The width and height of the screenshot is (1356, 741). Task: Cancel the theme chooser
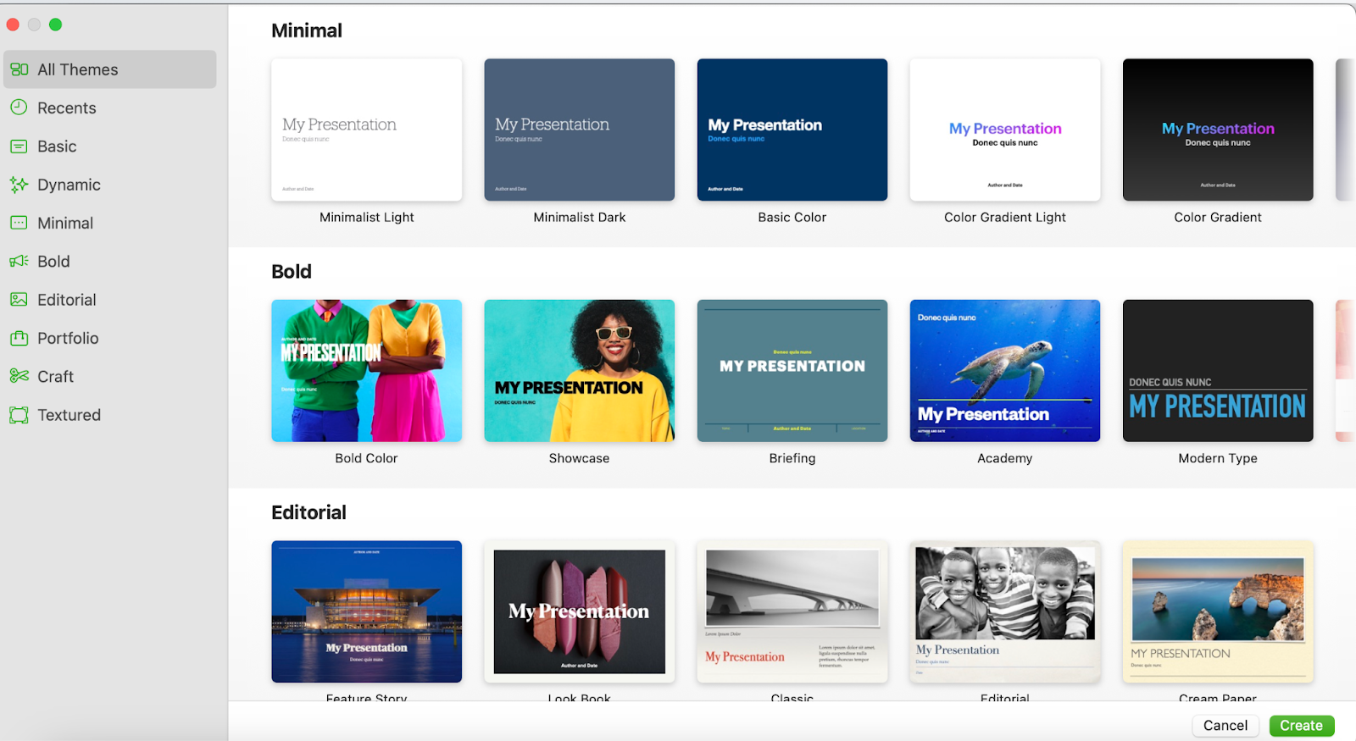1225,726
